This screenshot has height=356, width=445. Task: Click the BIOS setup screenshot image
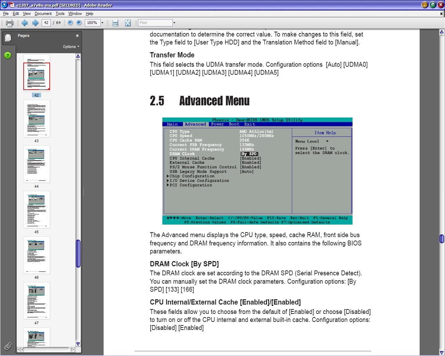[x=257, y=171]
